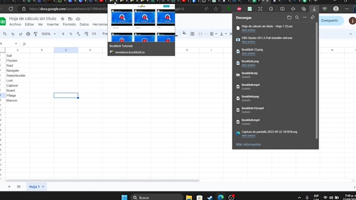Click the cell containing Swashbuckle
The height and width of the screenshot is (200, 356).
tap(18, 75)
